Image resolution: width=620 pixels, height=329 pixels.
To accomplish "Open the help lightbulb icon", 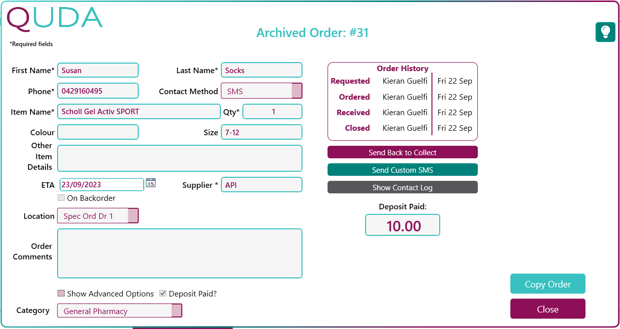I will point(605,32).
